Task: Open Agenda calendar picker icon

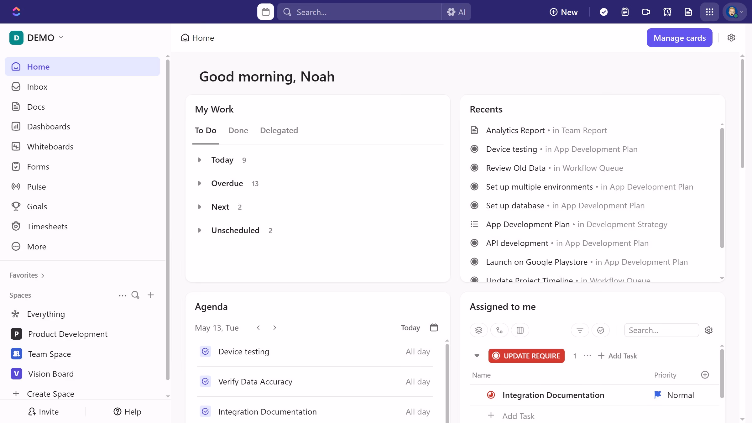Action: coord(434,327)
